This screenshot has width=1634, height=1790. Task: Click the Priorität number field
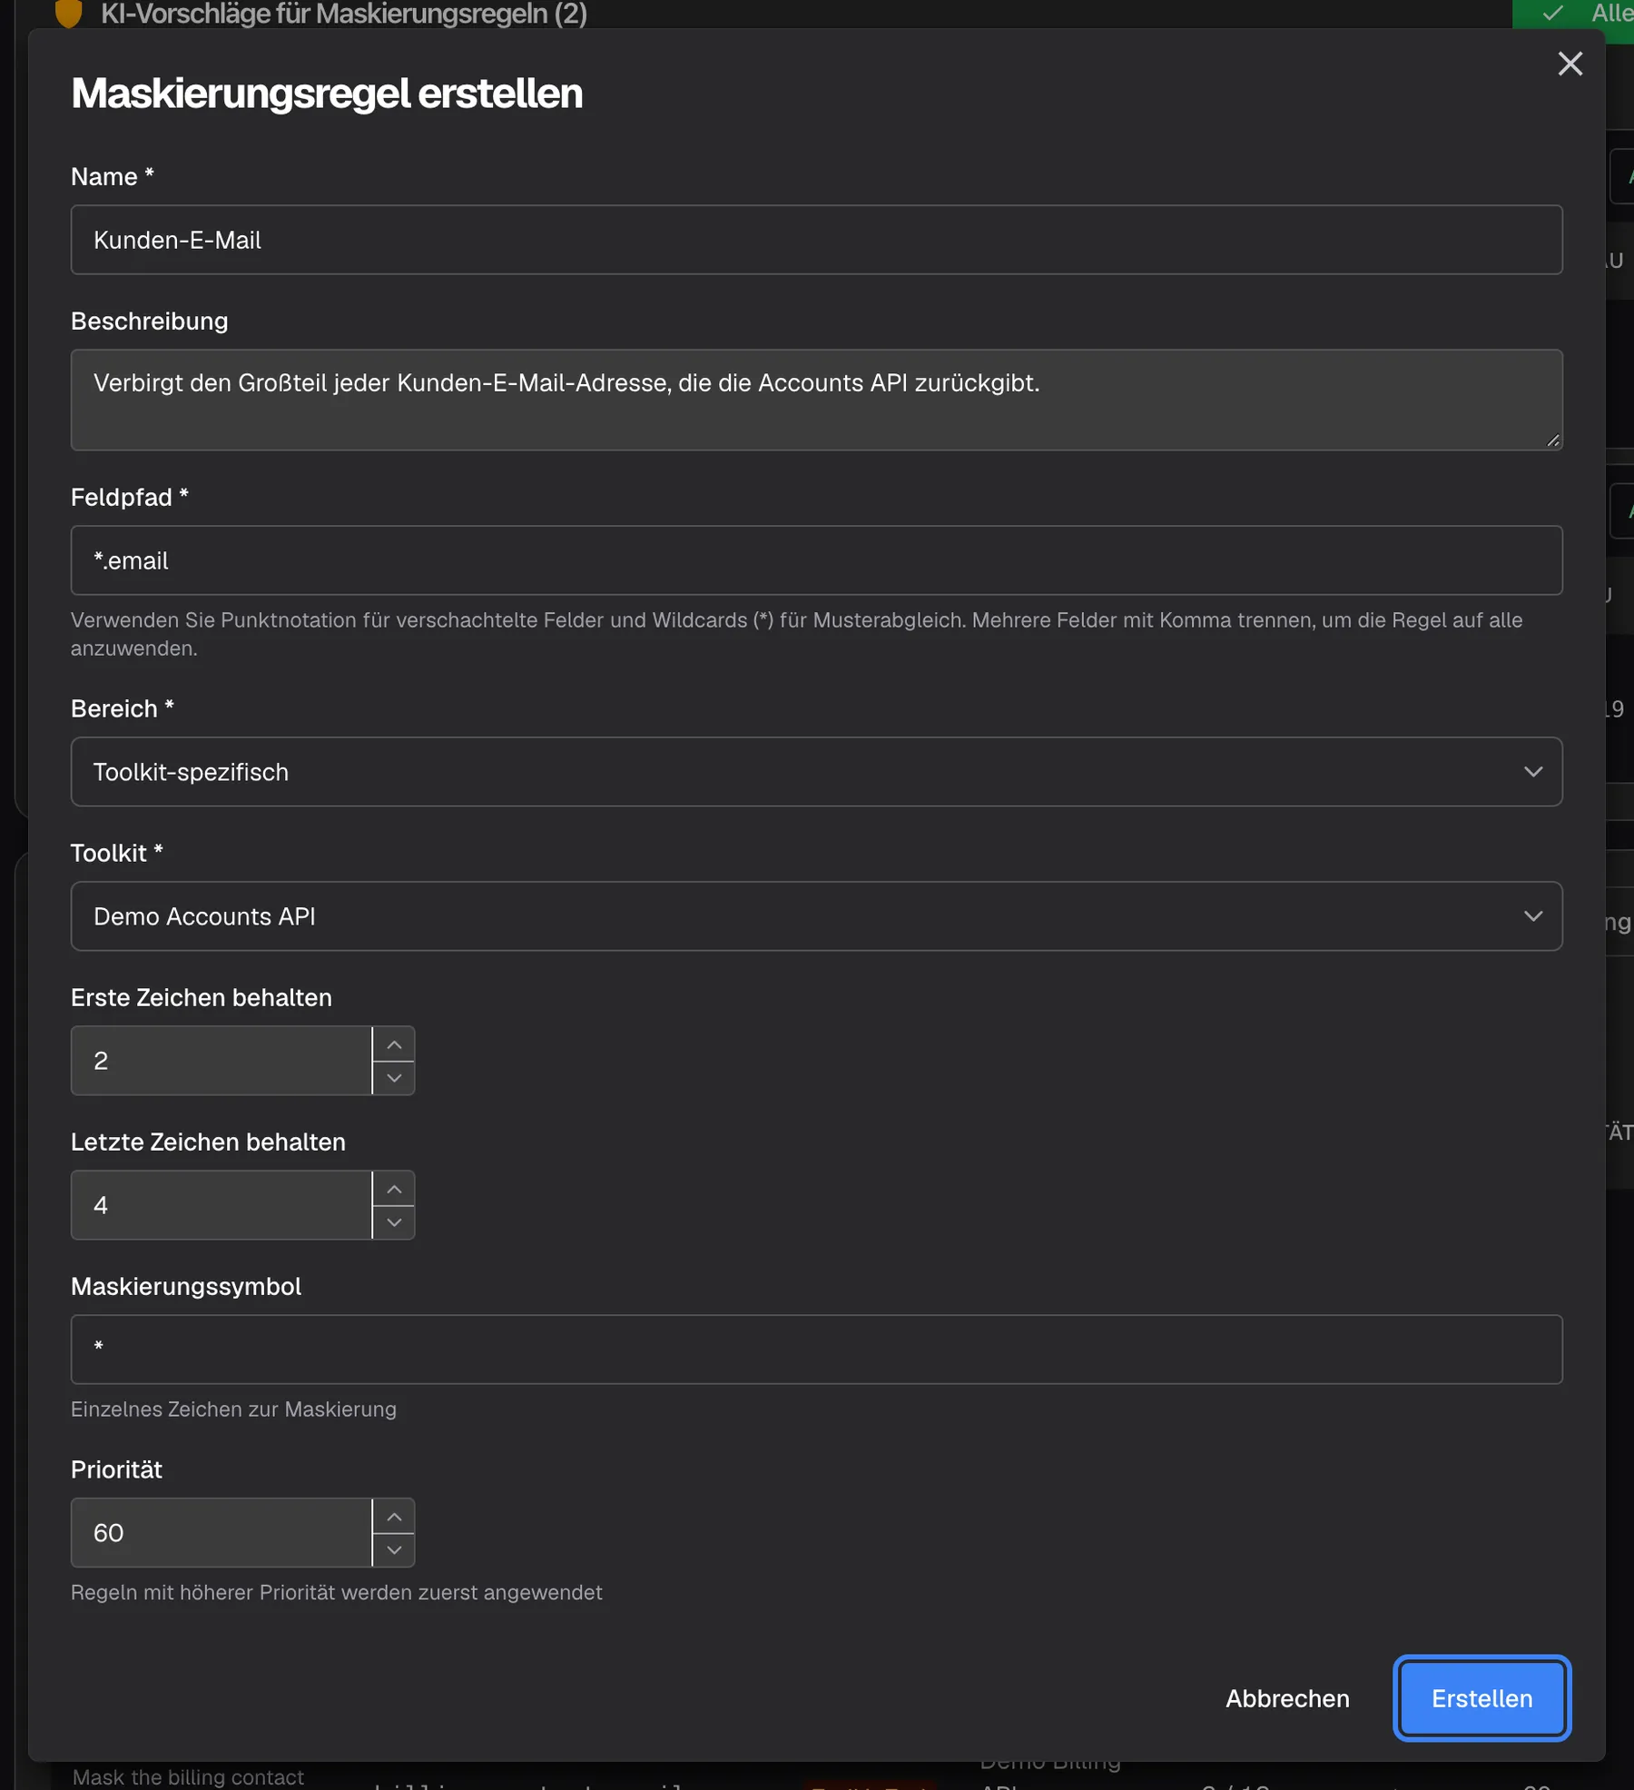[221, 1533]
